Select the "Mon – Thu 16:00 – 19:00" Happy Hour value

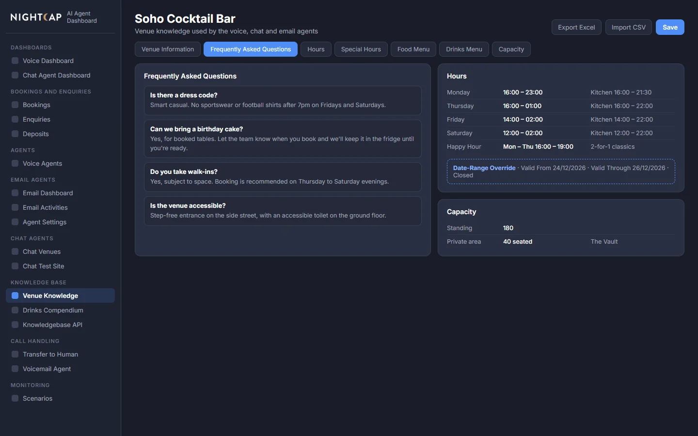point(538,147)
